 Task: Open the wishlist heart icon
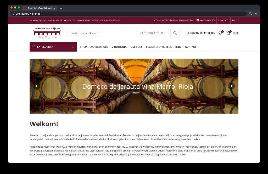pyautogui.click(x=220, y=33)
